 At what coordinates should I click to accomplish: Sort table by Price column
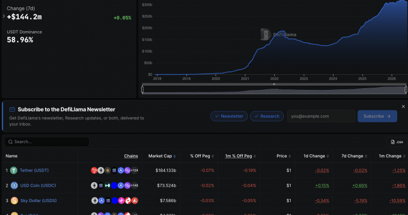click(284, 156)
